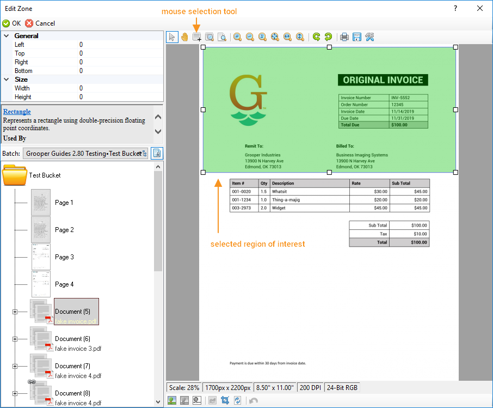This screenshot has height=408, width=493.
Task: Open the Rectangle help link
Action: point(17,112)
